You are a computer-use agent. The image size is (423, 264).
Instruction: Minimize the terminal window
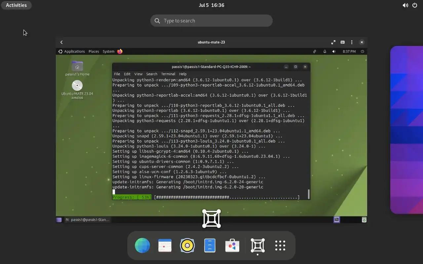[286, 67]
